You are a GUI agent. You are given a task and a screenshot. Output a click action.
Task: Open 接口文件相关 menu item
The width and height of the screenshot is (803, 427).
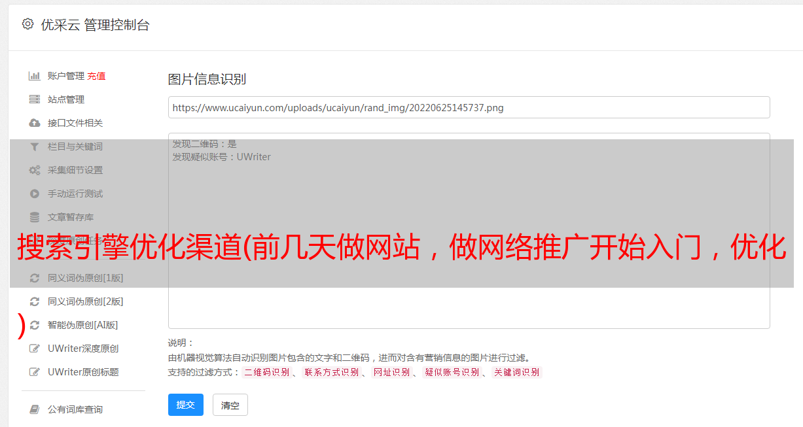pyautogui.click(x=75, y=123)
